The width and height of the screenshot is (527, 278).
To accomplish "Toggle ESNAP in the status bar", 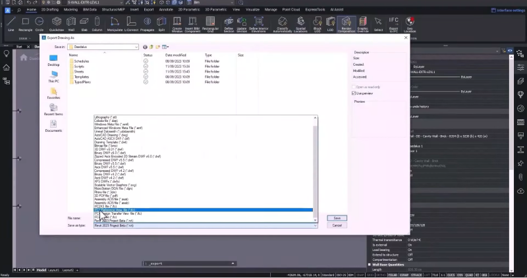I will coord(404,275).
